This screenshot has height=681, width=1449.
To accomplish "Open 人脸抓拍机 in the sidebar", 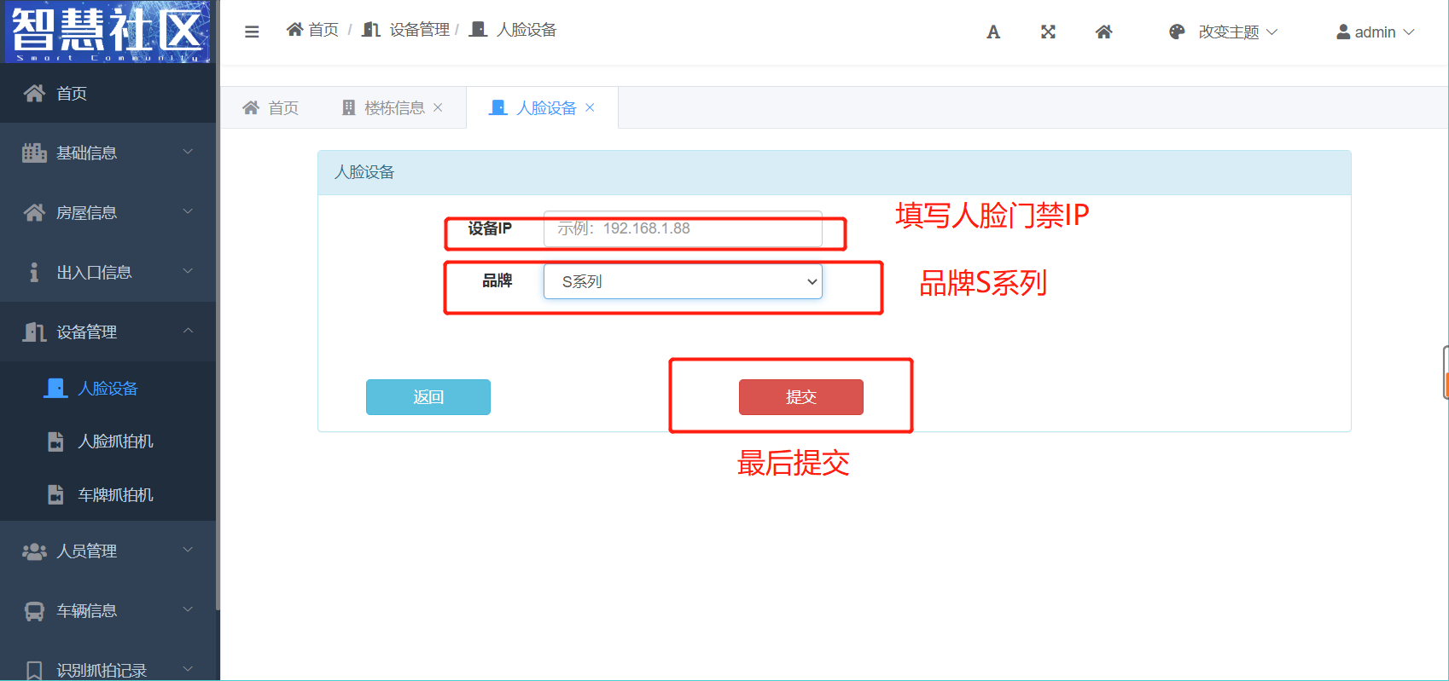I will [x=115, y=441].
